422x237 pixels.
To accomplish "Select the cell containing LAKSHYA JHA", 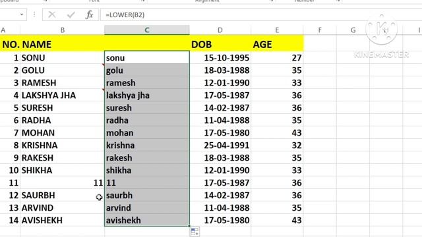I will click(x=63, y=95).
